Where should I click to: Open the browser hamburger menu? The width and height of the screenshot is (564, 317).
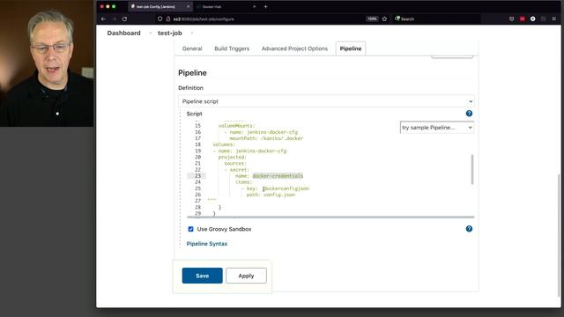pyautogui.click(x=554, y=18)
